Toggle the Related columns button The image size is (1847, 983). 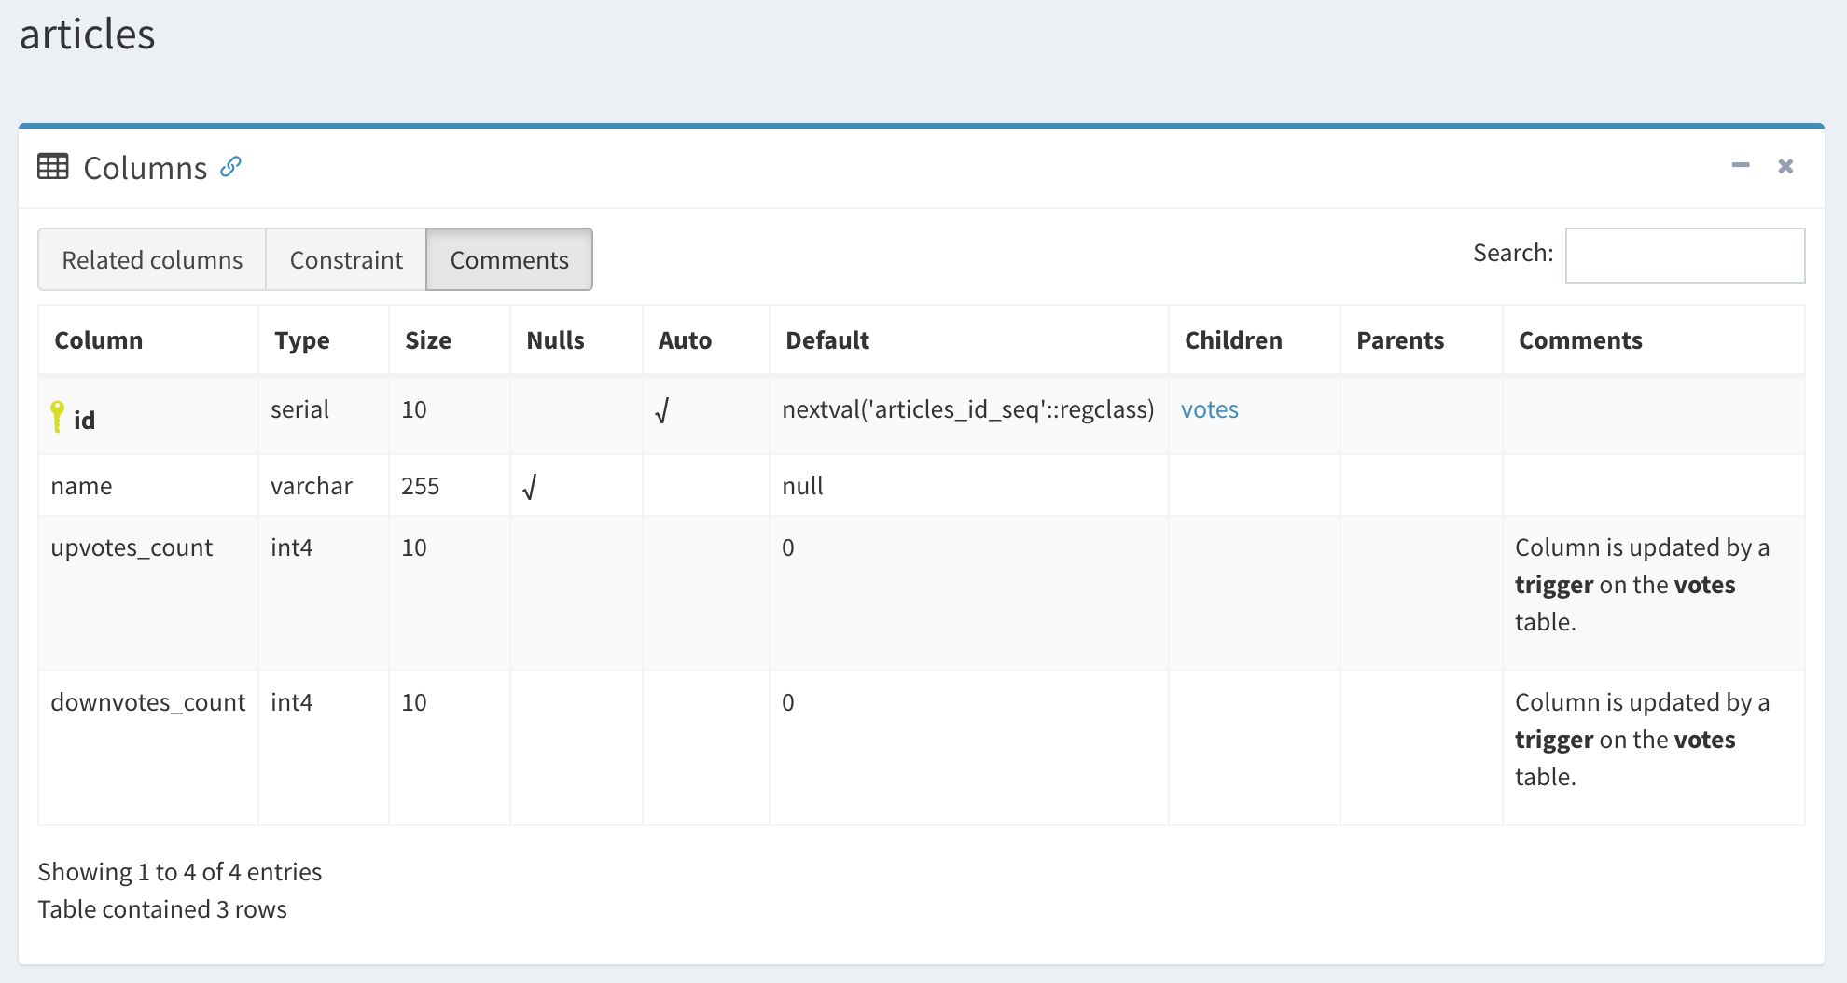click(152, 259)
